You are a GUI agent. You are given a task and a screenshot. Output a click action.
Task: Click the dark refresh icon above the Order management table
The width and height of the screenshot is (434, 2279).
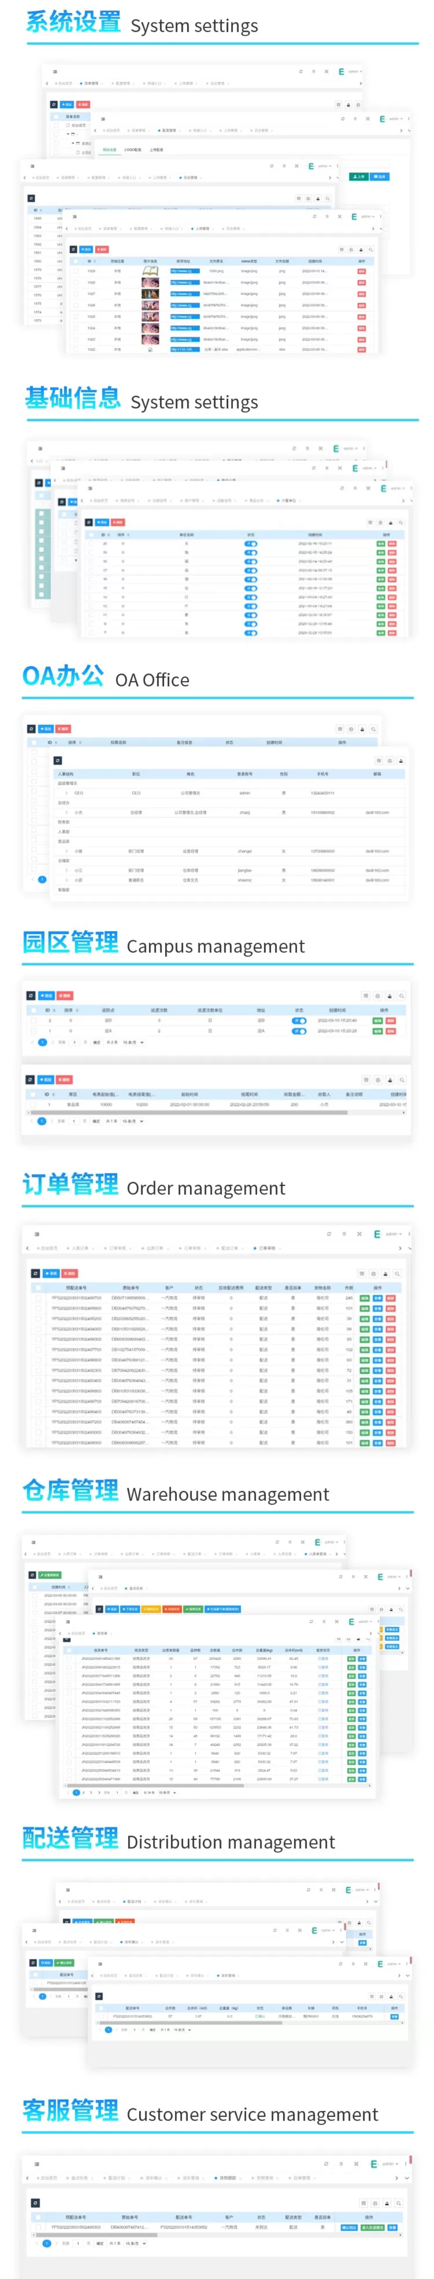pos(35,1273)
